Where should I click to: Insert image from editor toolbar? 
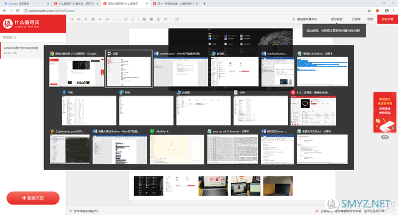click(144, 19)
